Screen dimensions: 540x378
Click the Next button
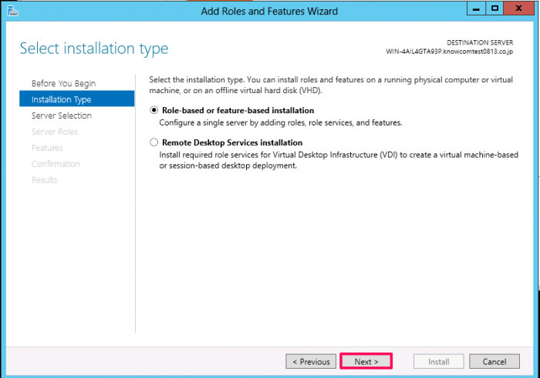(x=366, y=362)
